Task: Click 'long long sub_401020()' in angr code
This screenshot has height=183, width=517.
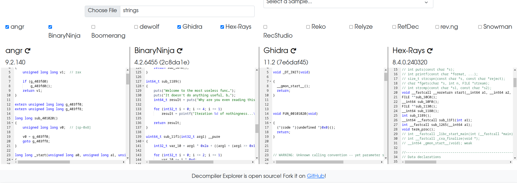Action: tap(36, 118)
